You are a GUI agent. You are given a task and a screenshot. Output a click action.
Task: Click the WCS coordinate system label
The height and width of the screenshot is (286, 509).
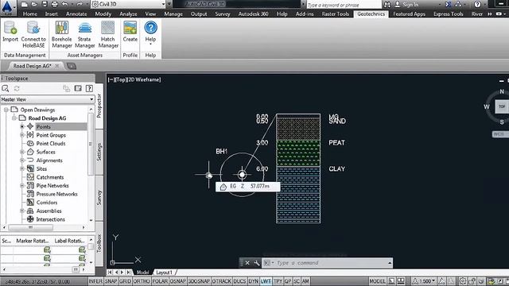point(499,134)
